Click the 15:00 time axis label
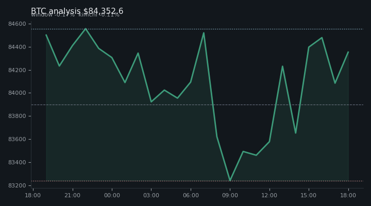Screen dimensions: 371x206 click(x=309, y=195)
